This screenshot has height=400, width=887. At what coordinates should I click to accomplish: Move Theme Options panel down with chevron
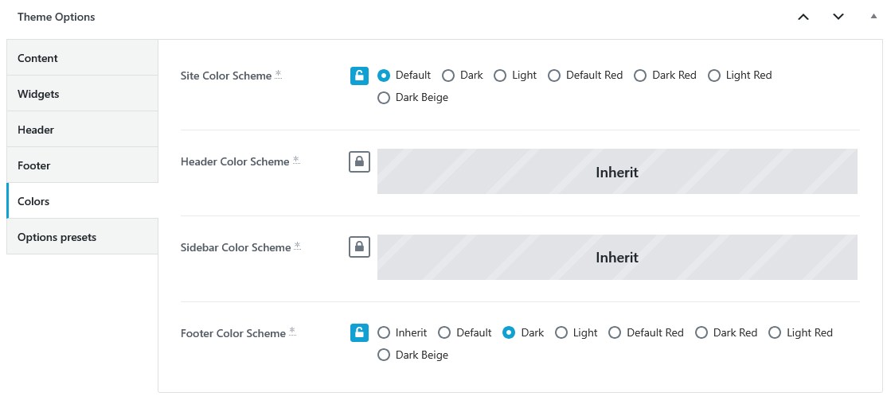[838, 17]
